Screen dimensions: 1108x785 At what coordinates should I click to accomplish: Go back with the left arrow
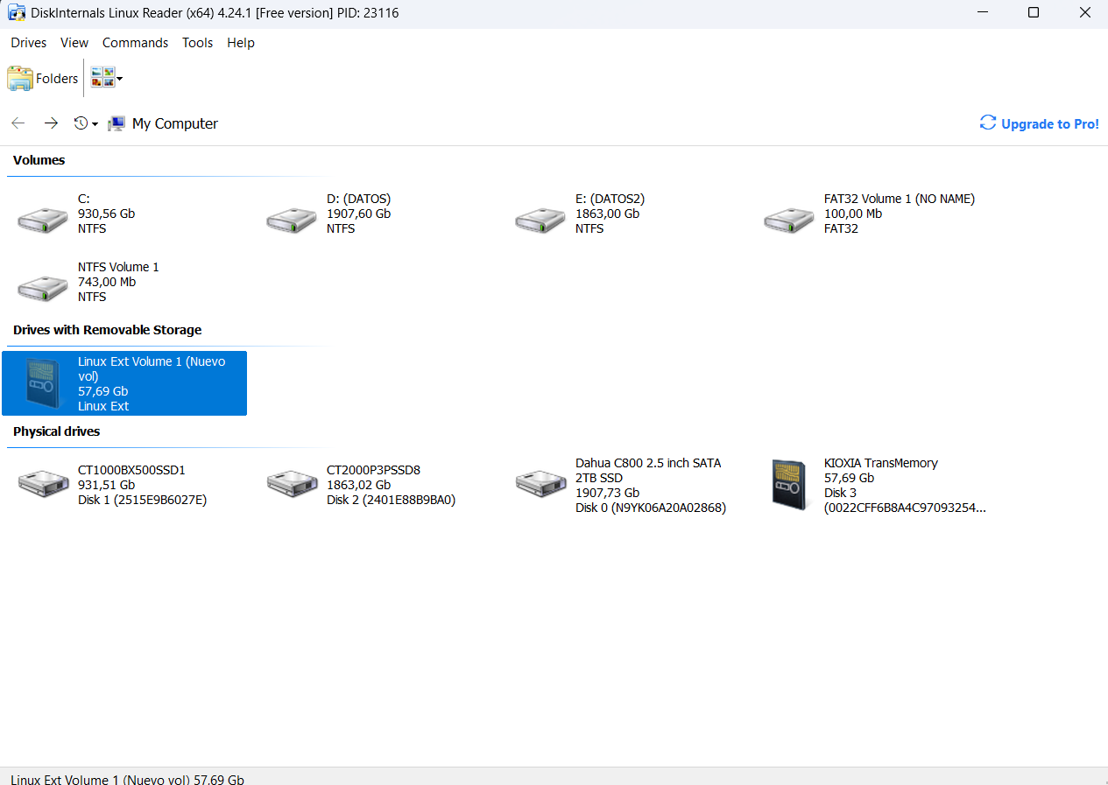click(18, 123)
